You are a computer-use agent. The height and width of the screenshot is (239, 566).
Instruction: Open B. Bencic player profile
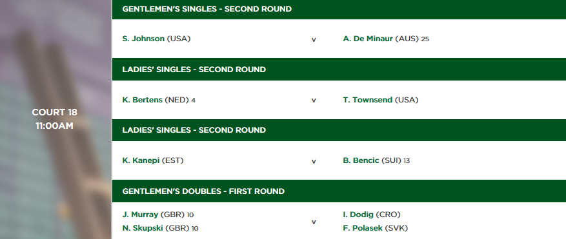click(361, 160)
